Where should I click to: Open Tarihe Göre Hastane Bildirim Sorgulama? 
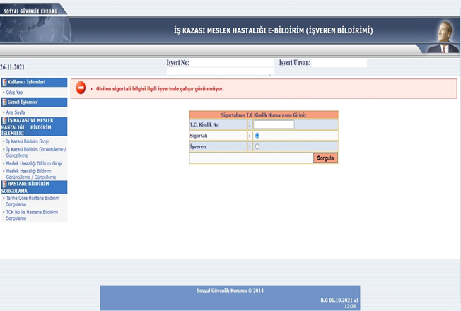33,201
